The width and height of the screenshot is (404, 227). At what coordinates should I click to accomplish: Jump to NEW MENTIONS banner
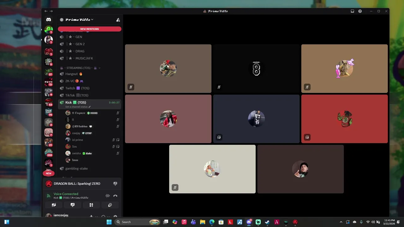90,29
